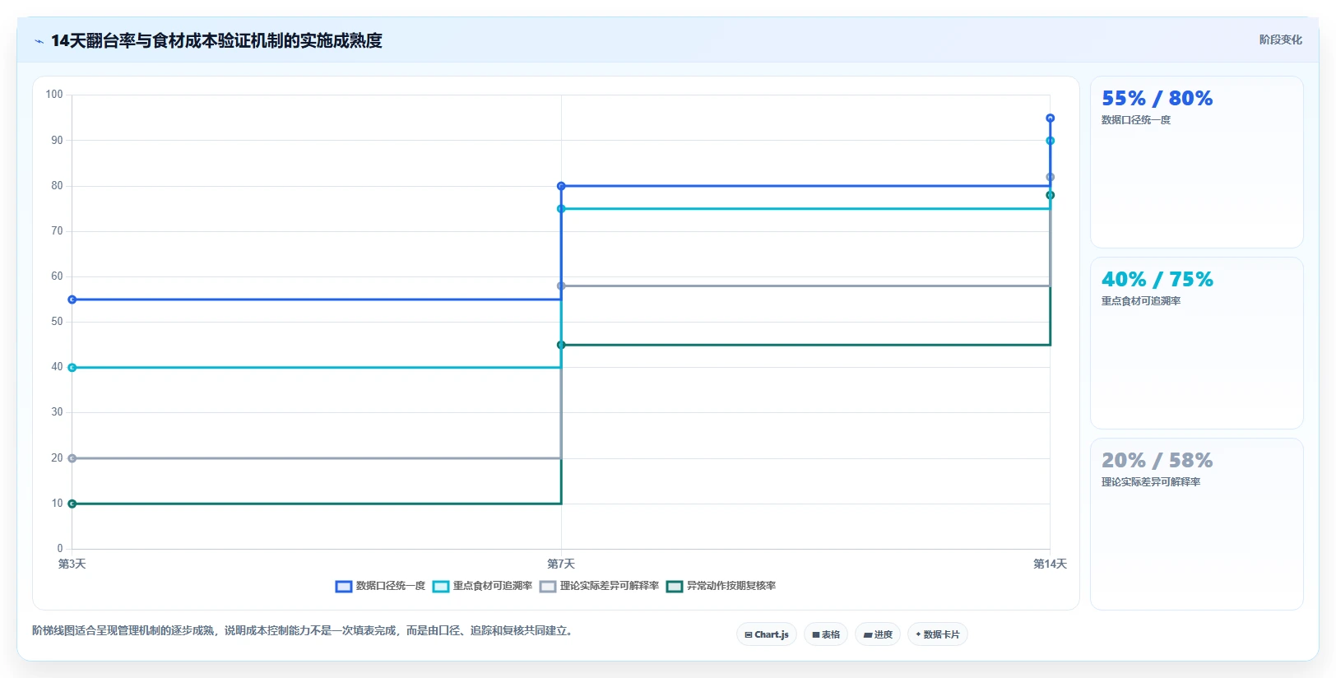Click the 理论实际差异可解释率 point at 第3天 (20)
Screen dimensions: 1336x678
point(72,458)
